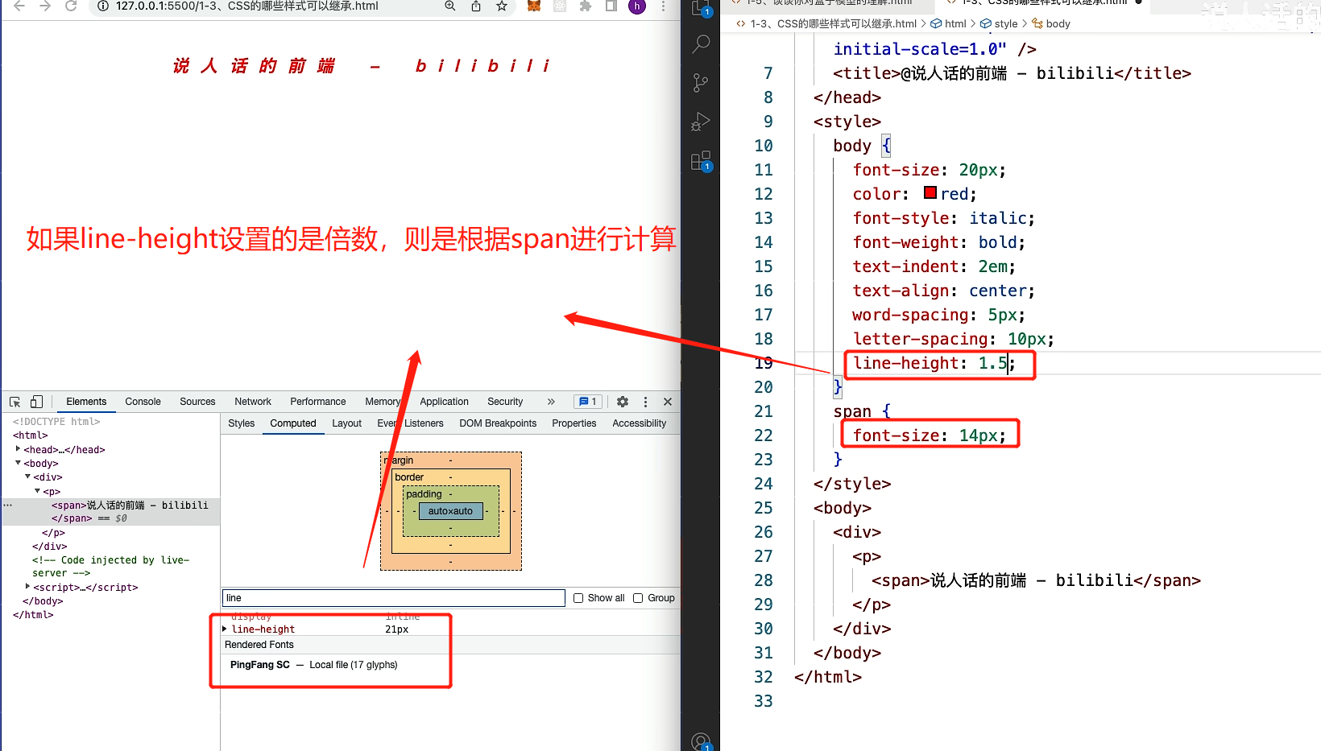
Task: Open VS Code Search view
Action: coord(701,44)
